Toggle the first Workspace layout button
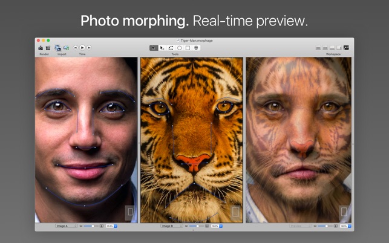The width and height of the screenshot is (389, 243). (318, 48)
